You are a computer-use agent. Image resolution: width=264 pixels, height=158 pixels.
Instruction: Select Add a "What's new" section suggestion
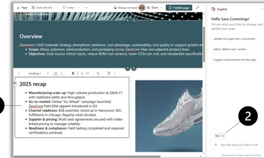coord(230,49)
